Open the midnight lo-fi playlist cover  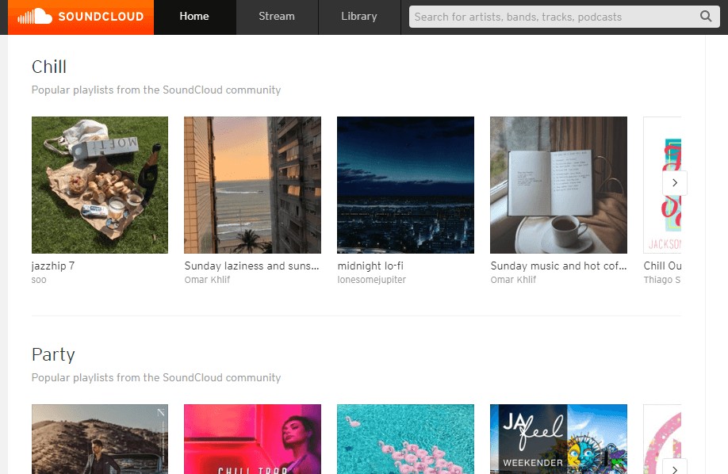coord(405,185)
